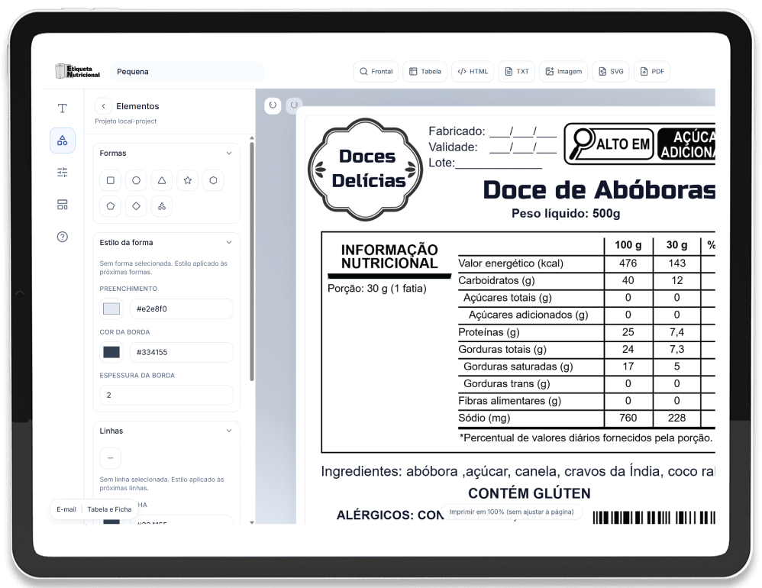Click the Espessura da borda field
762x588 pixels.
[x=166, y=396]
